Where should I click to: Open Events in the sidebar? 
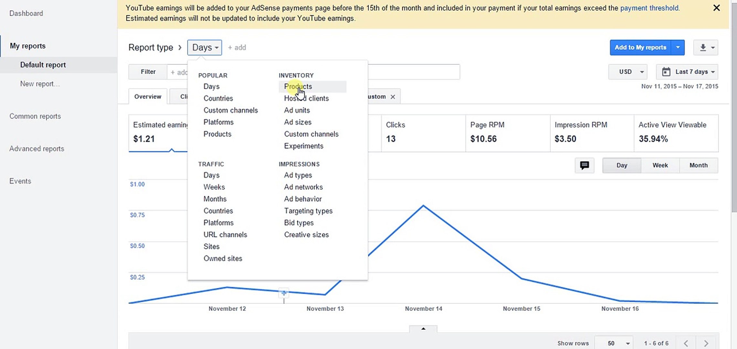[x=20, y=181]
